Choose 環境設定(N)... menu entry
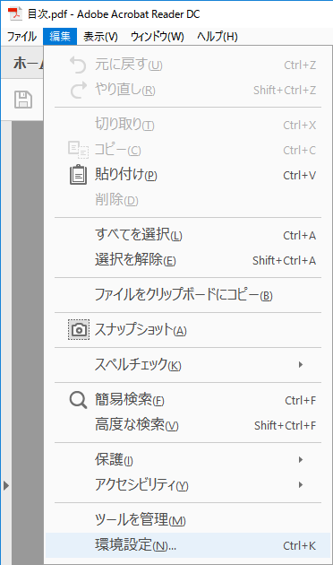This screenshot has width=333, height=565. 188,545
